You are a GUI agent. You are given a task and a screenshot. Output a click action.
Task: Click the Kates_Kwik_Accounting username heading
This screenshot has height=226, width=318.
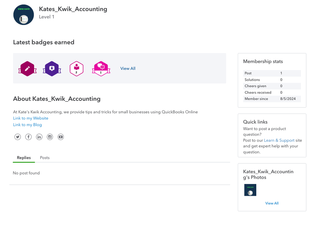click(73, 9)
